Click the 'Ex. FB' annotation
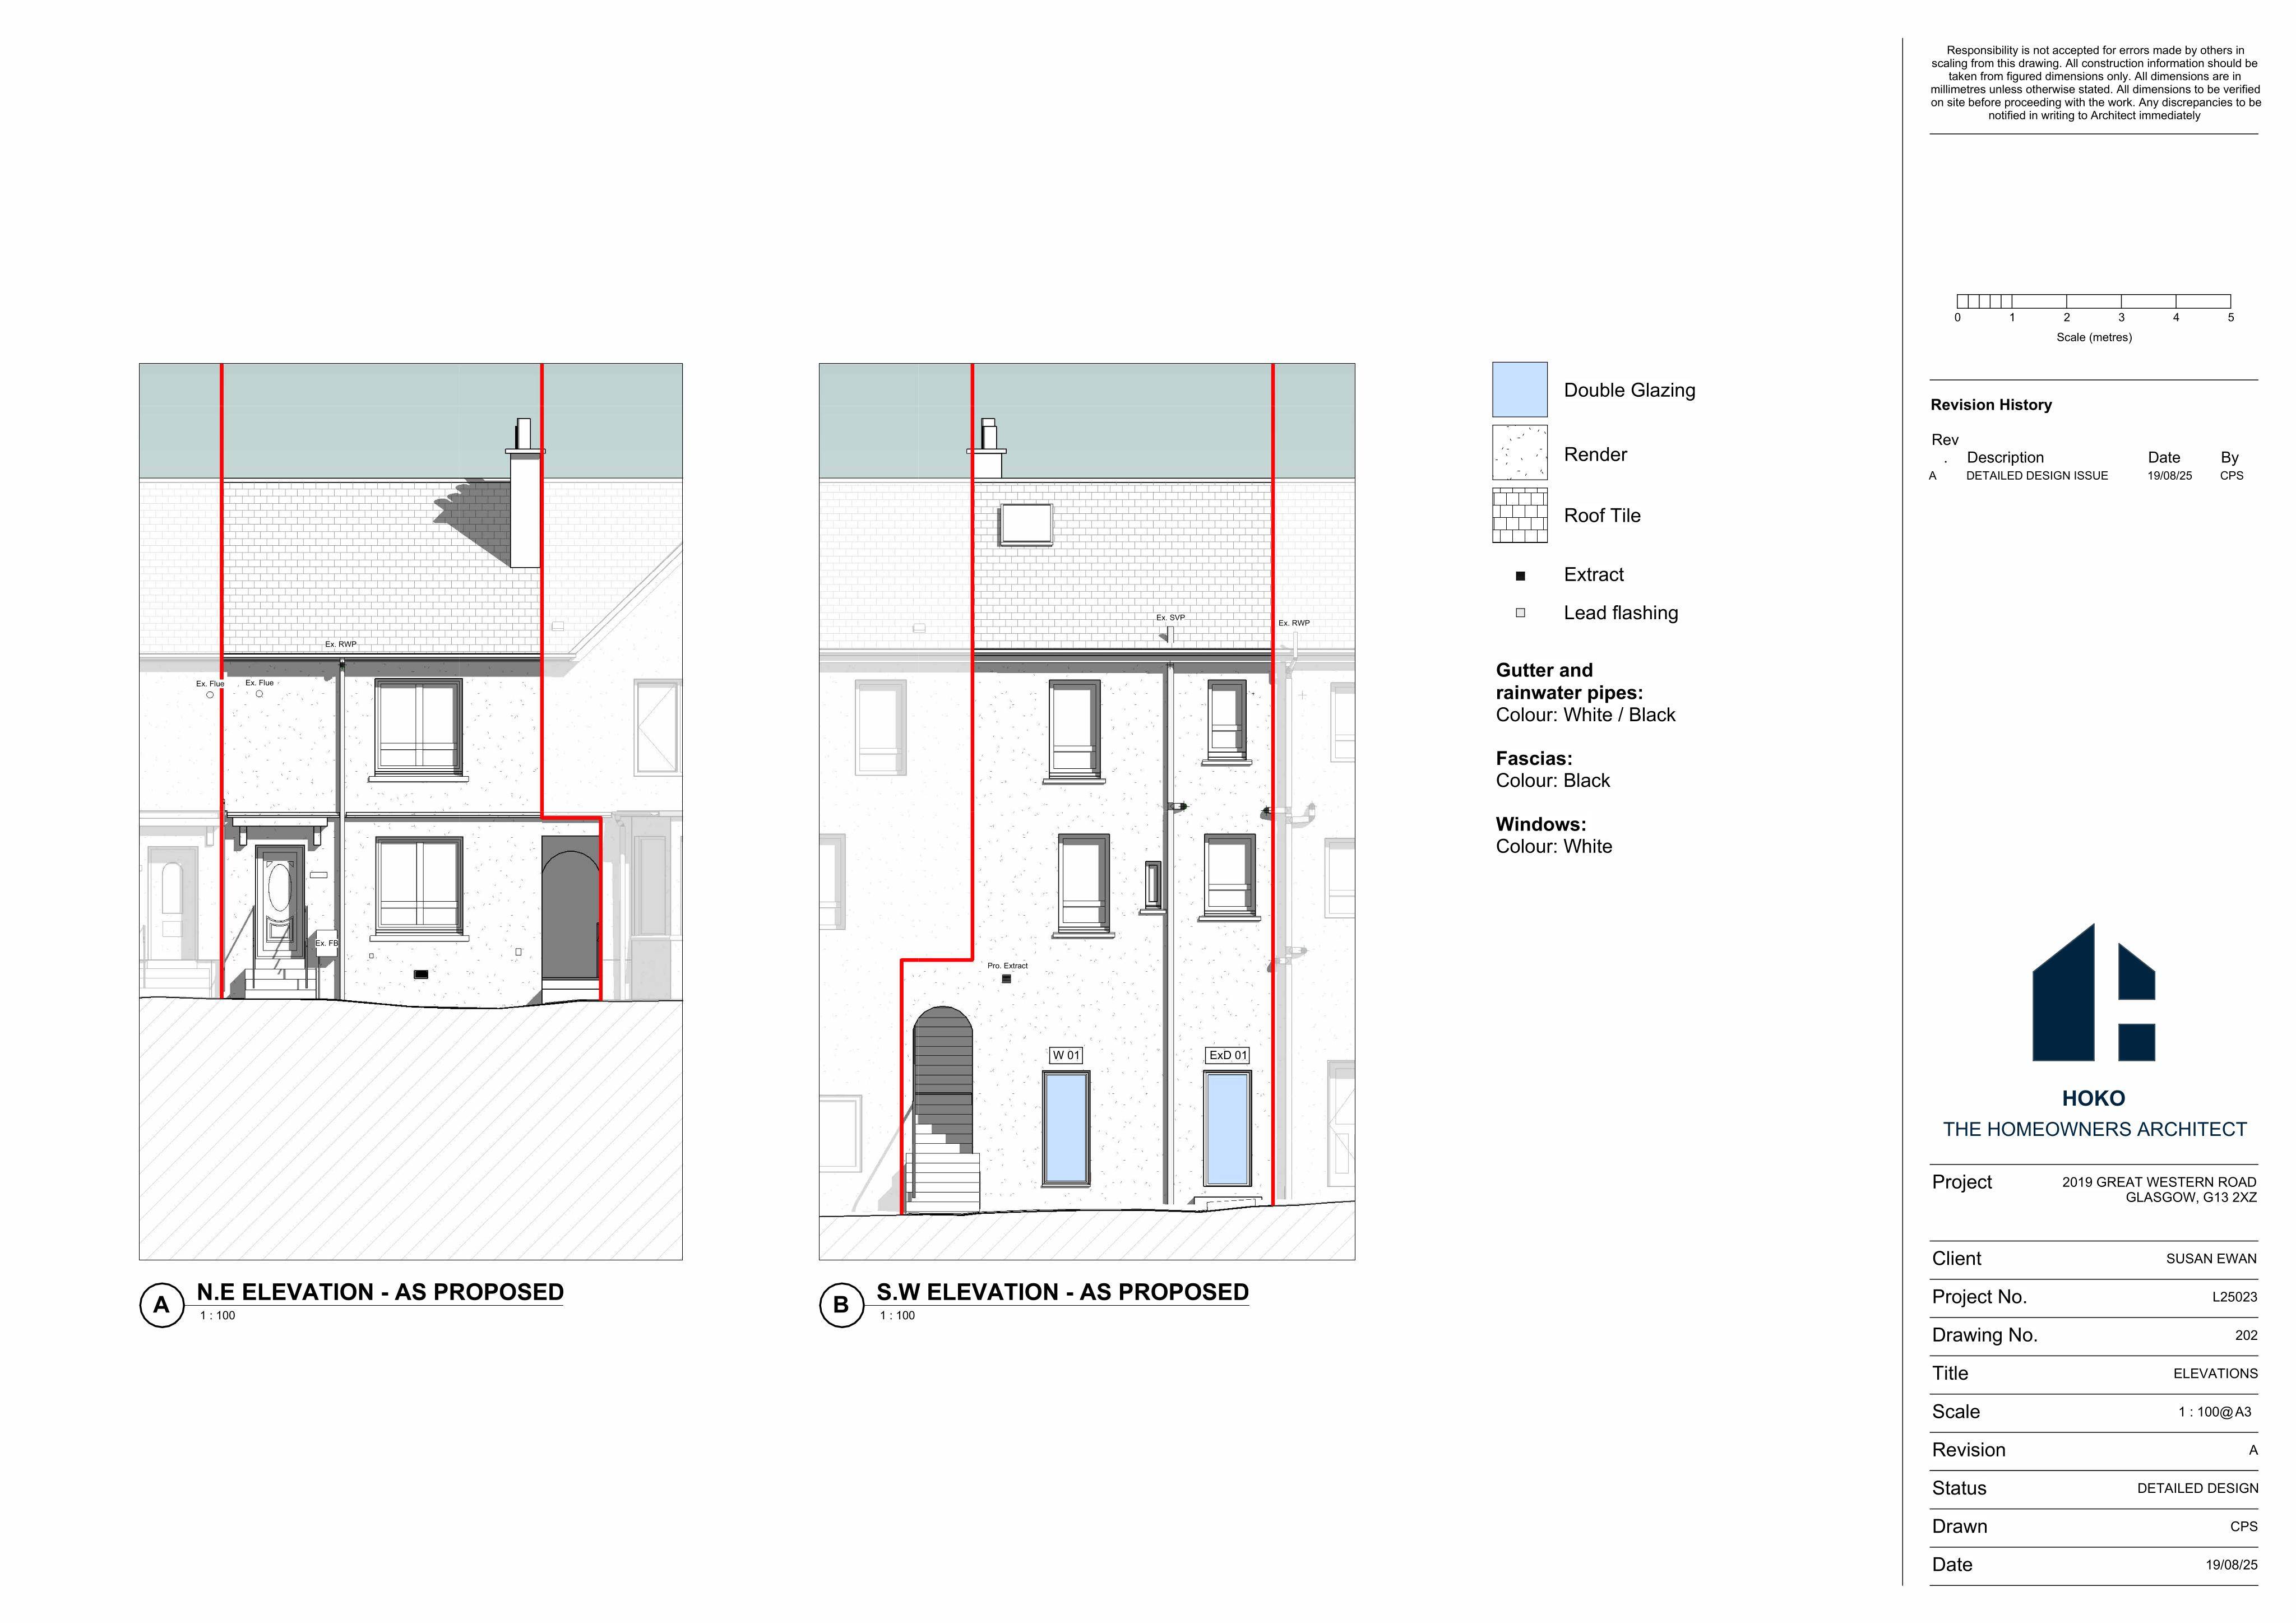This screenshot has width=2296, height=1624. click(x=327, y=943)
